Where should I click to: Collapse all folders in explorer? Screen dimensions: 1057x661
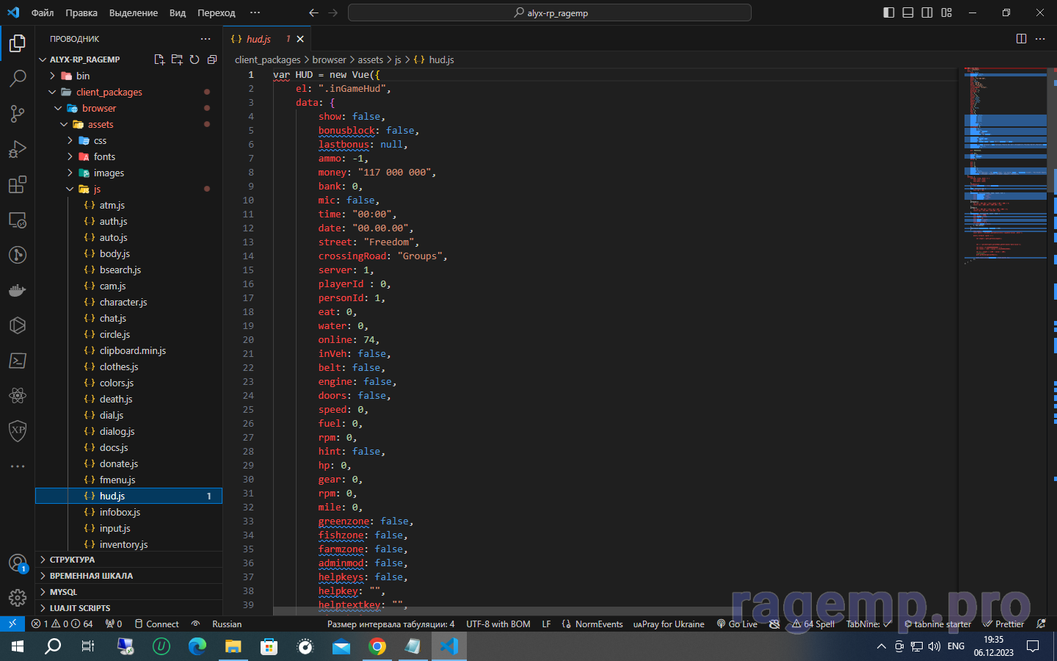(212, 59)
